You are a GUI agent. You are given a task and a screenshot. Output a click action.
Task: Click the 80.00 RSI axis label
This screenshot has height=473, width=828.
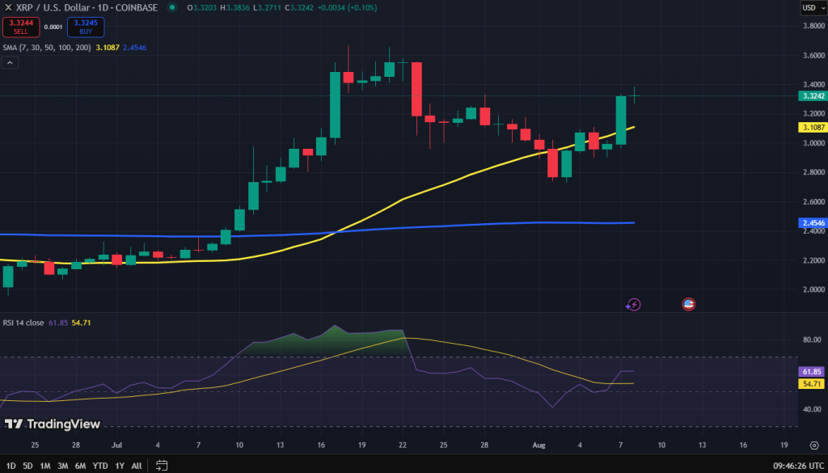[813, 340]
